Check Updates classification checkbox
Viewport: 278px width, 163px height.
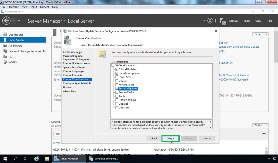click(x=117, y=104)
